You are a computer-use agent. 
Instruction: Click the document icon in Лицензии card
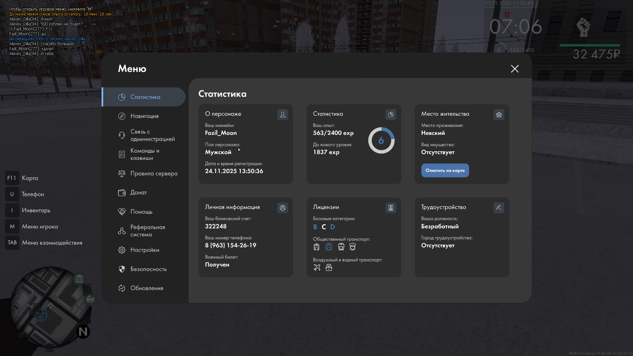(x=391, y=208)
